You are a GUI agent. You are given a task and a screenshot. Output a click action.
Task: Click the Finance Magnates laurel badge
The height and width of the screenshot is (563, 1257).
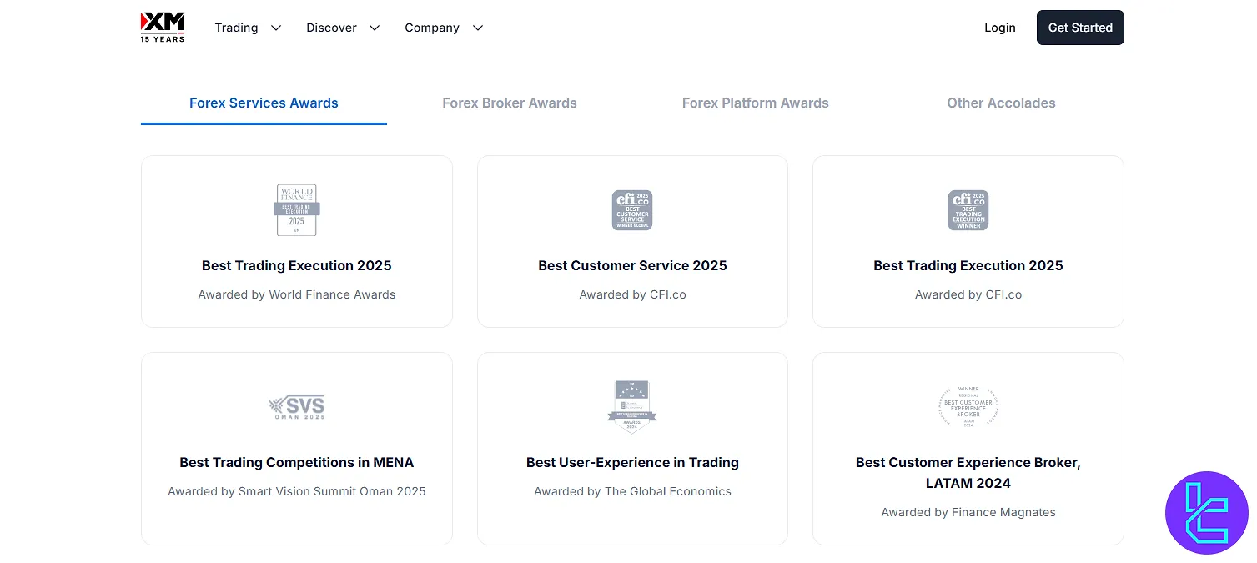click(x=968, y=407)
